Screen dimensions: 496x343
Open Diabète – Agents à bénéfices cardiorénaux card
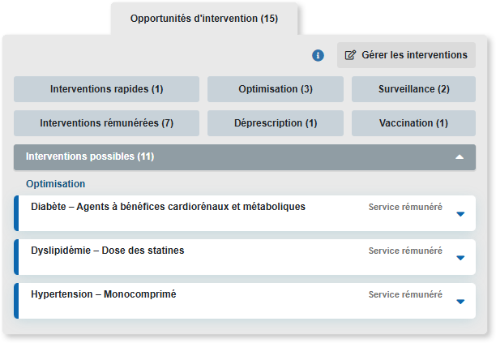coord(245,213)
